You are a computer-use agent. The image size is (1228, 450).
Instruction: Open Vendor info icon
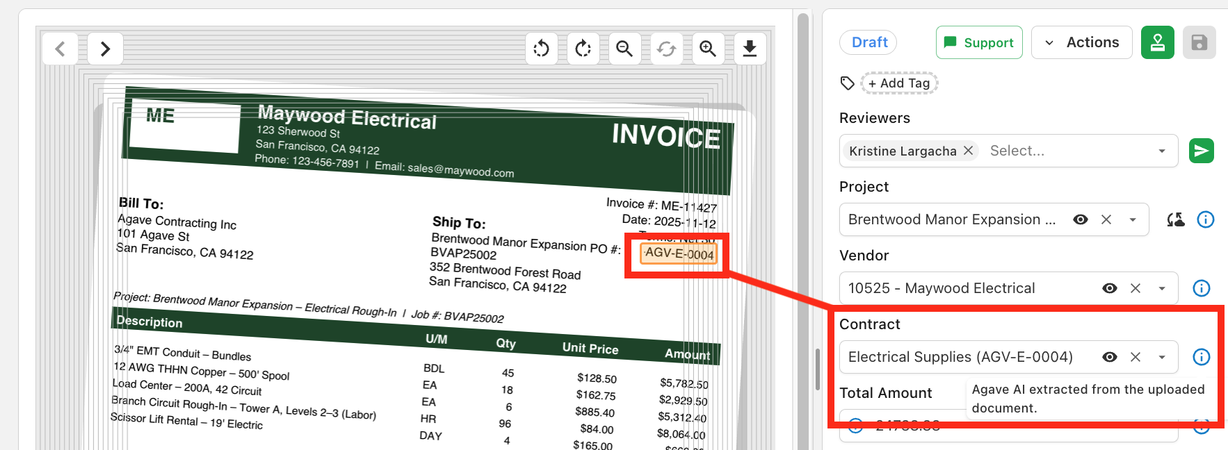[1202, 288]
